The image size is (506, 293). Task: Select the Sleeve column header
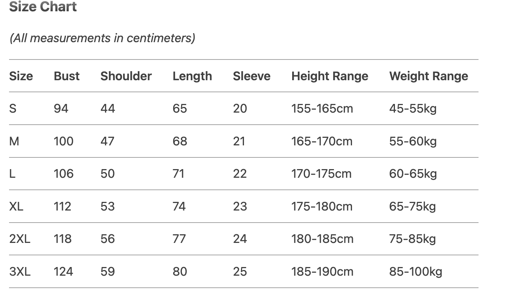click(x=251, y=76)
